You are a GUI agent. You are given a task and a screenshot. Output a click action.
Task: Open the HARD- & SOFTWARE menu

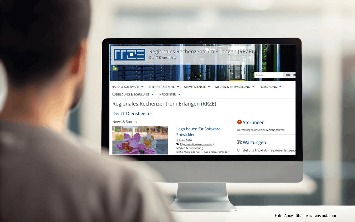[x=125, y=87]
